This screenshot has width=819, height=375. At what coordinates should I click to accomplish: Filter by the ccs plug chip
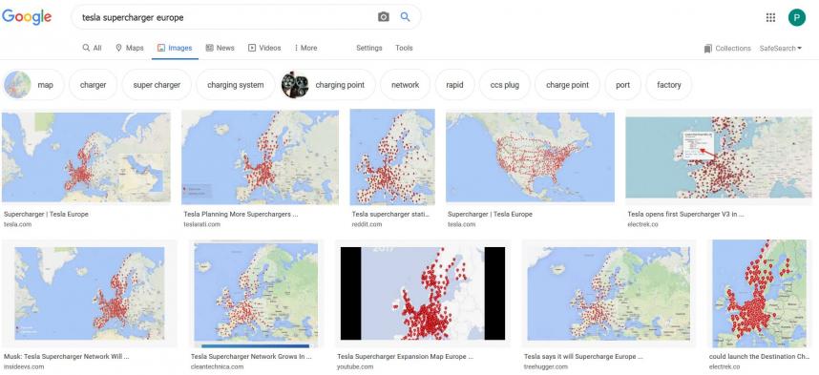click(505, 85)
